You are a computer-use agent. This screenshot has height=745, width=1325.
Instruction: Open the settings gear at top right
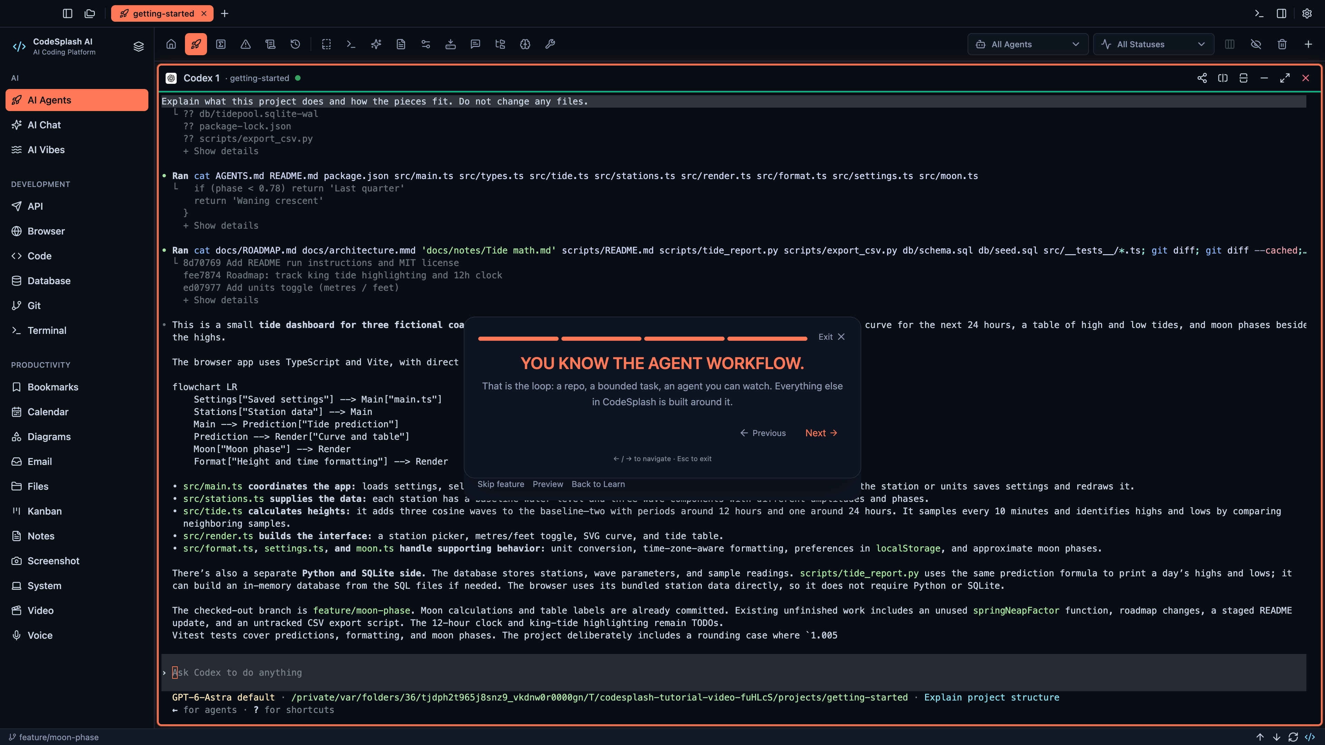coord(1307,13)
